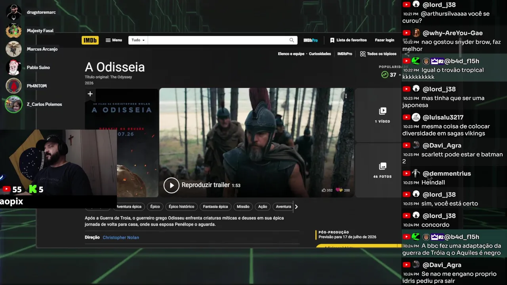Select Majesty Fasal's avatar
The height and width of the screenshot is (285, 507).
point(13,30)
